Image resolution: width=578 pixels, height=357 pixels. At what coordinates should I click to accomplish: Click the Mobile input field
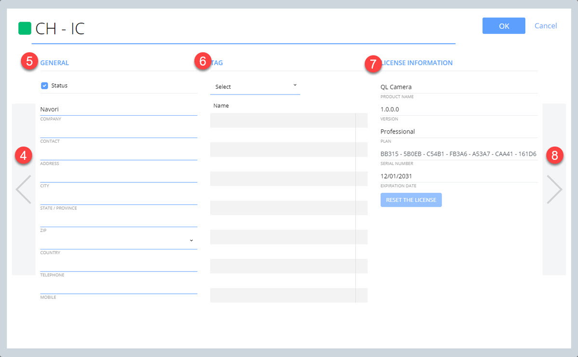119,288
